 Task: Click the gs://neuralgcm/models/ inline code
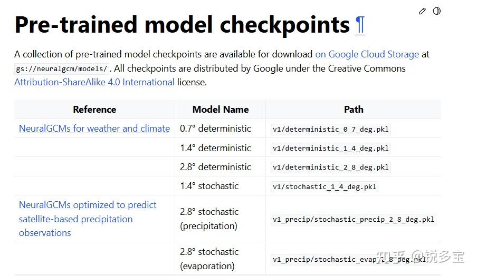[x=61, y=69]
